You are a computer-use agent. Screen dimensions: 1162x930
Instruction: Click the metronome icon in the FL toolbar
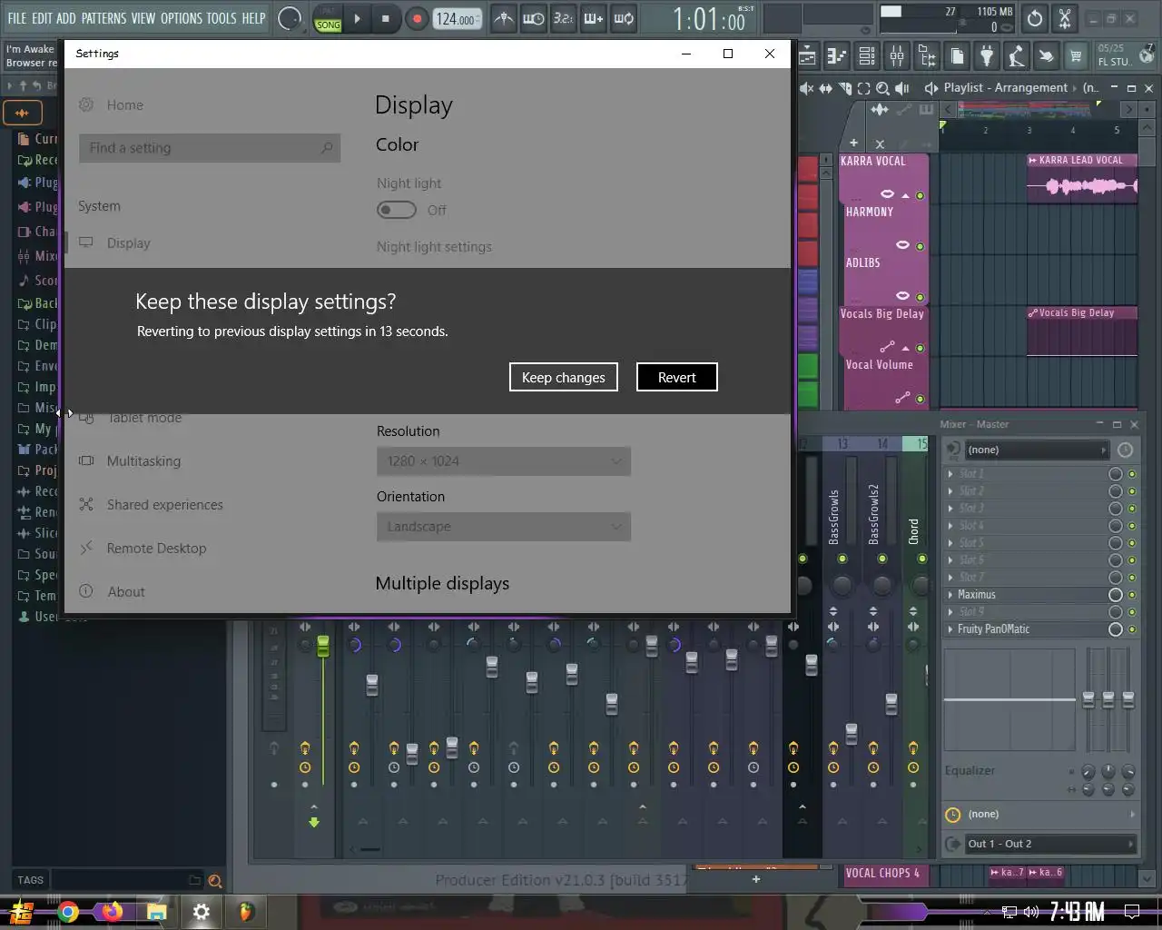(503, 18)
